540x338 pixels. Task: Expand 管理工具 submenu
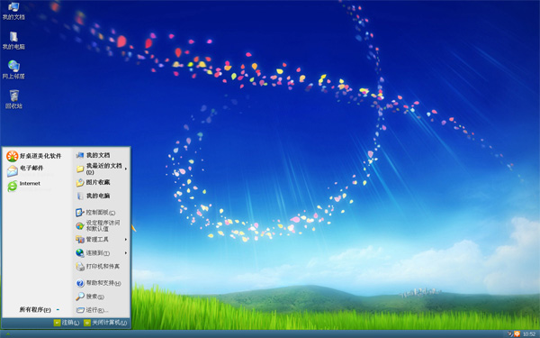point(101,239)
